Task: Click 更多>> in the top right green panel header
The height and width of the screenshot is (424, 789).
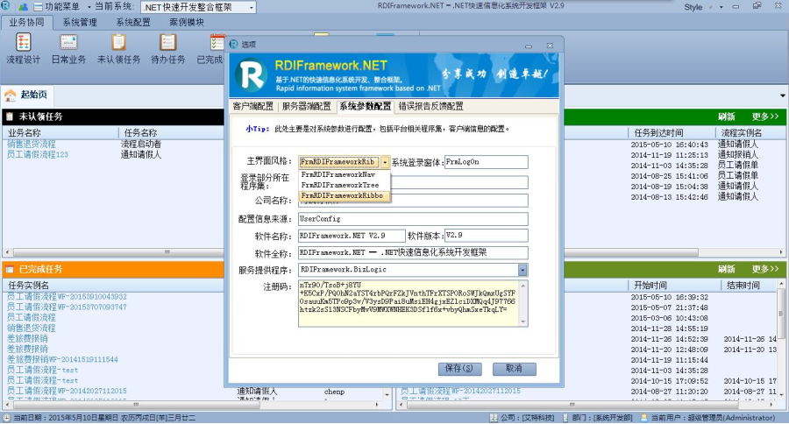Action: click(x=765, y=117)
